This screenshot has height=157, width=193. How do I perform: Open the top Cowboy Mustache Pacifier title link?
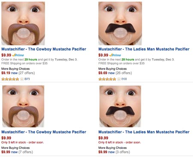(44, 49)
